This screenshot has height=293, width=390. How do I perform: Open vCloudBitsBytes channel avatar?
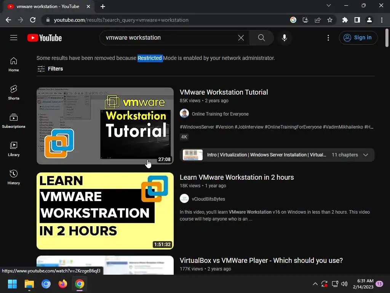coord(184,198)
